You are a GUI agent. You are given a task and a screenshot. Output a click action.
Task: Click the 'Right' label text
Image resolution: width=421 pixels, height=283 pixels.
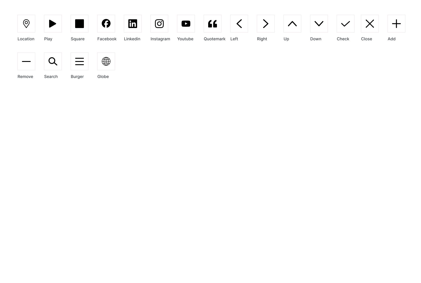tap(262, 39)
